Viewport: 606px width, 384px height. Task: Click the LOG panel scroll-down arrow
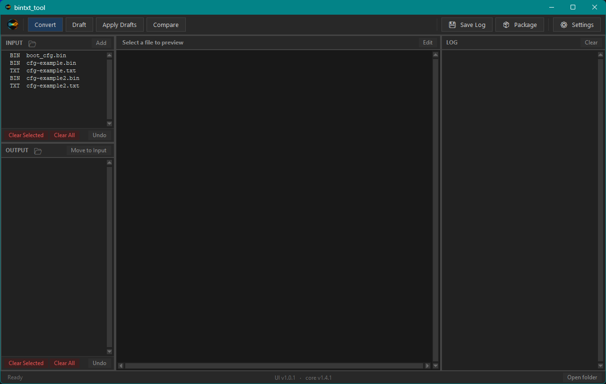[x=600, y=366]
